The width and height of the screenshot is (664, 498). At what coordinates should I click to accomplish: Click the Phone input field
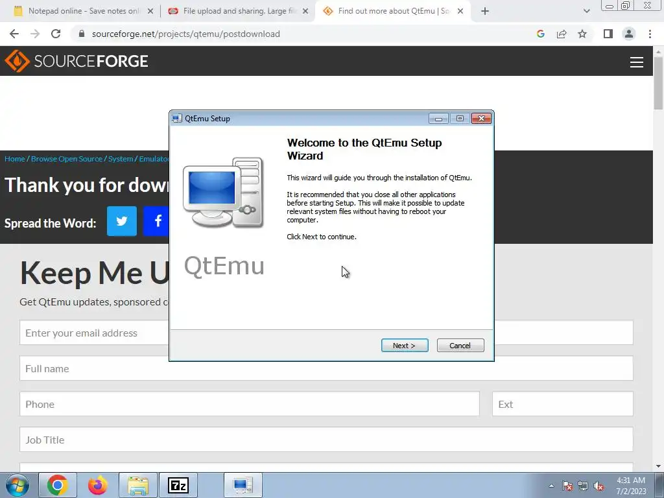tap(250, 404)
